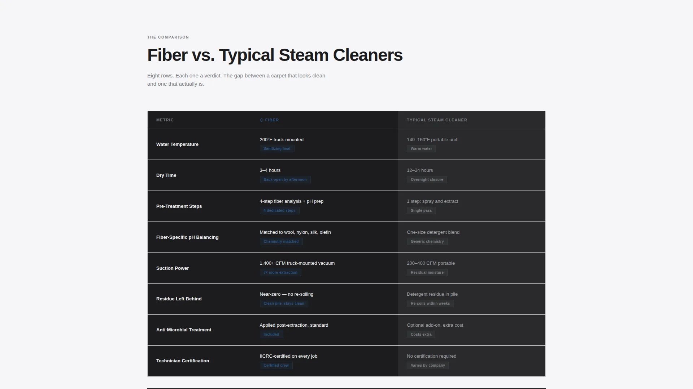693x389 pixels.
Task: Click 'No certification required' text
Action: [x=431, y=356]
